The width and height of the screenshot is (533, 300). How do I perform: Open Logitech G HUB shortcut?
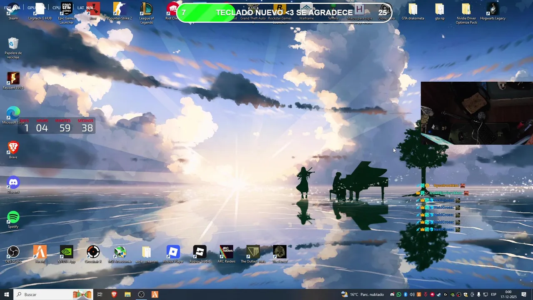[x=40, y=12]
